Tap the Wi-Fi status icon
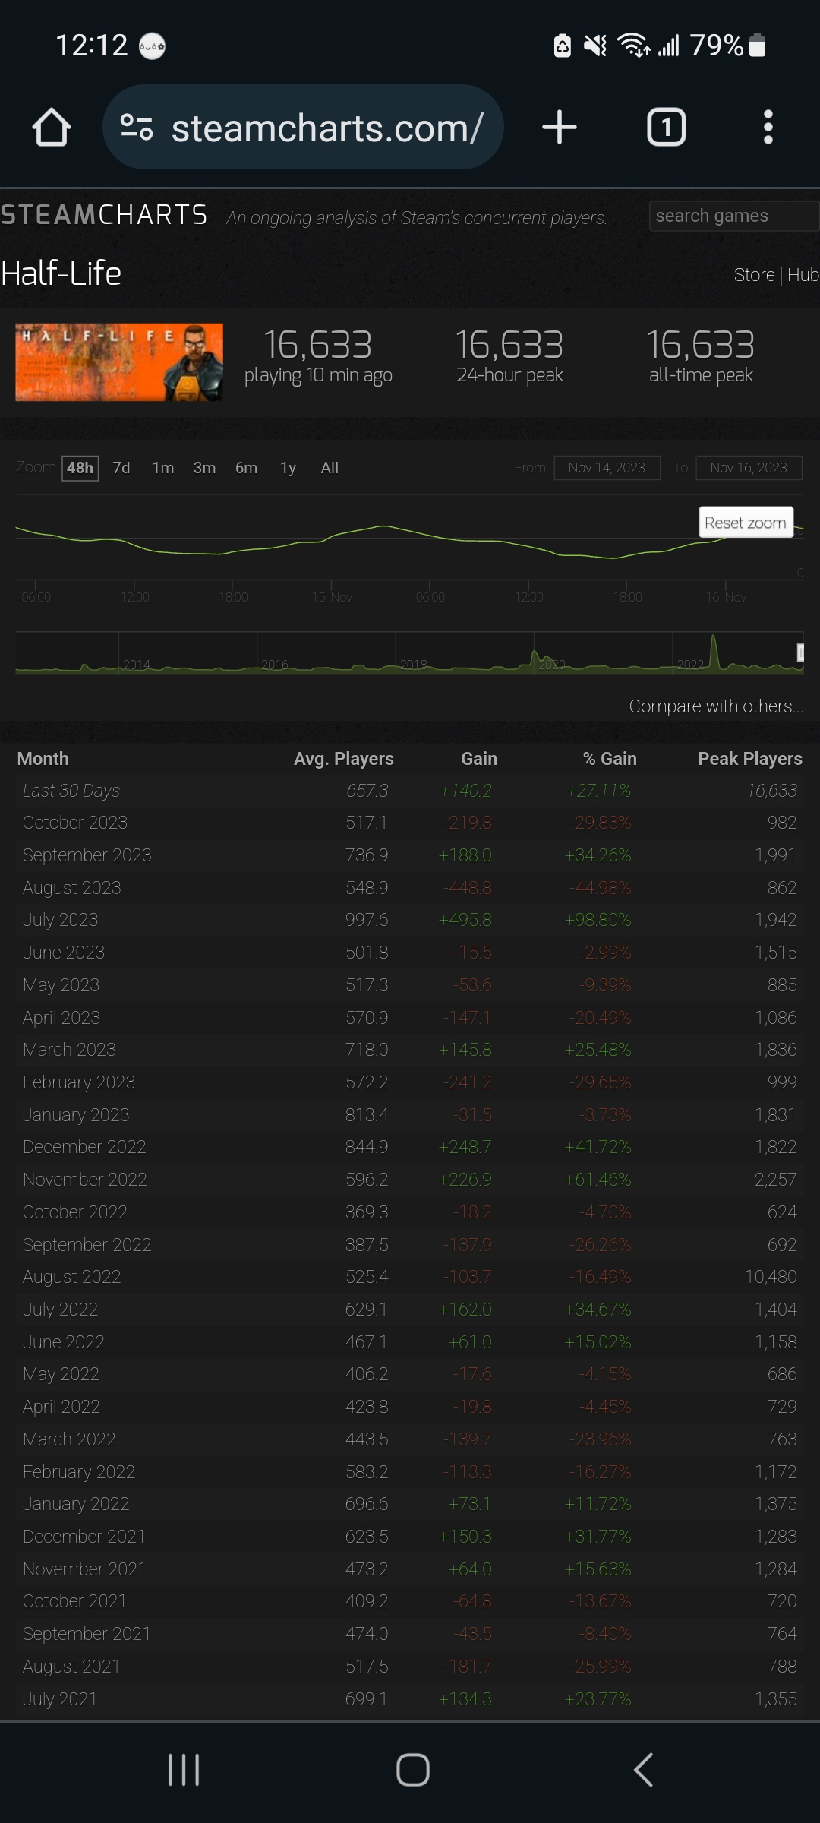The height and width of the screenshot is (1823, 820). click(x=634, y=46)
